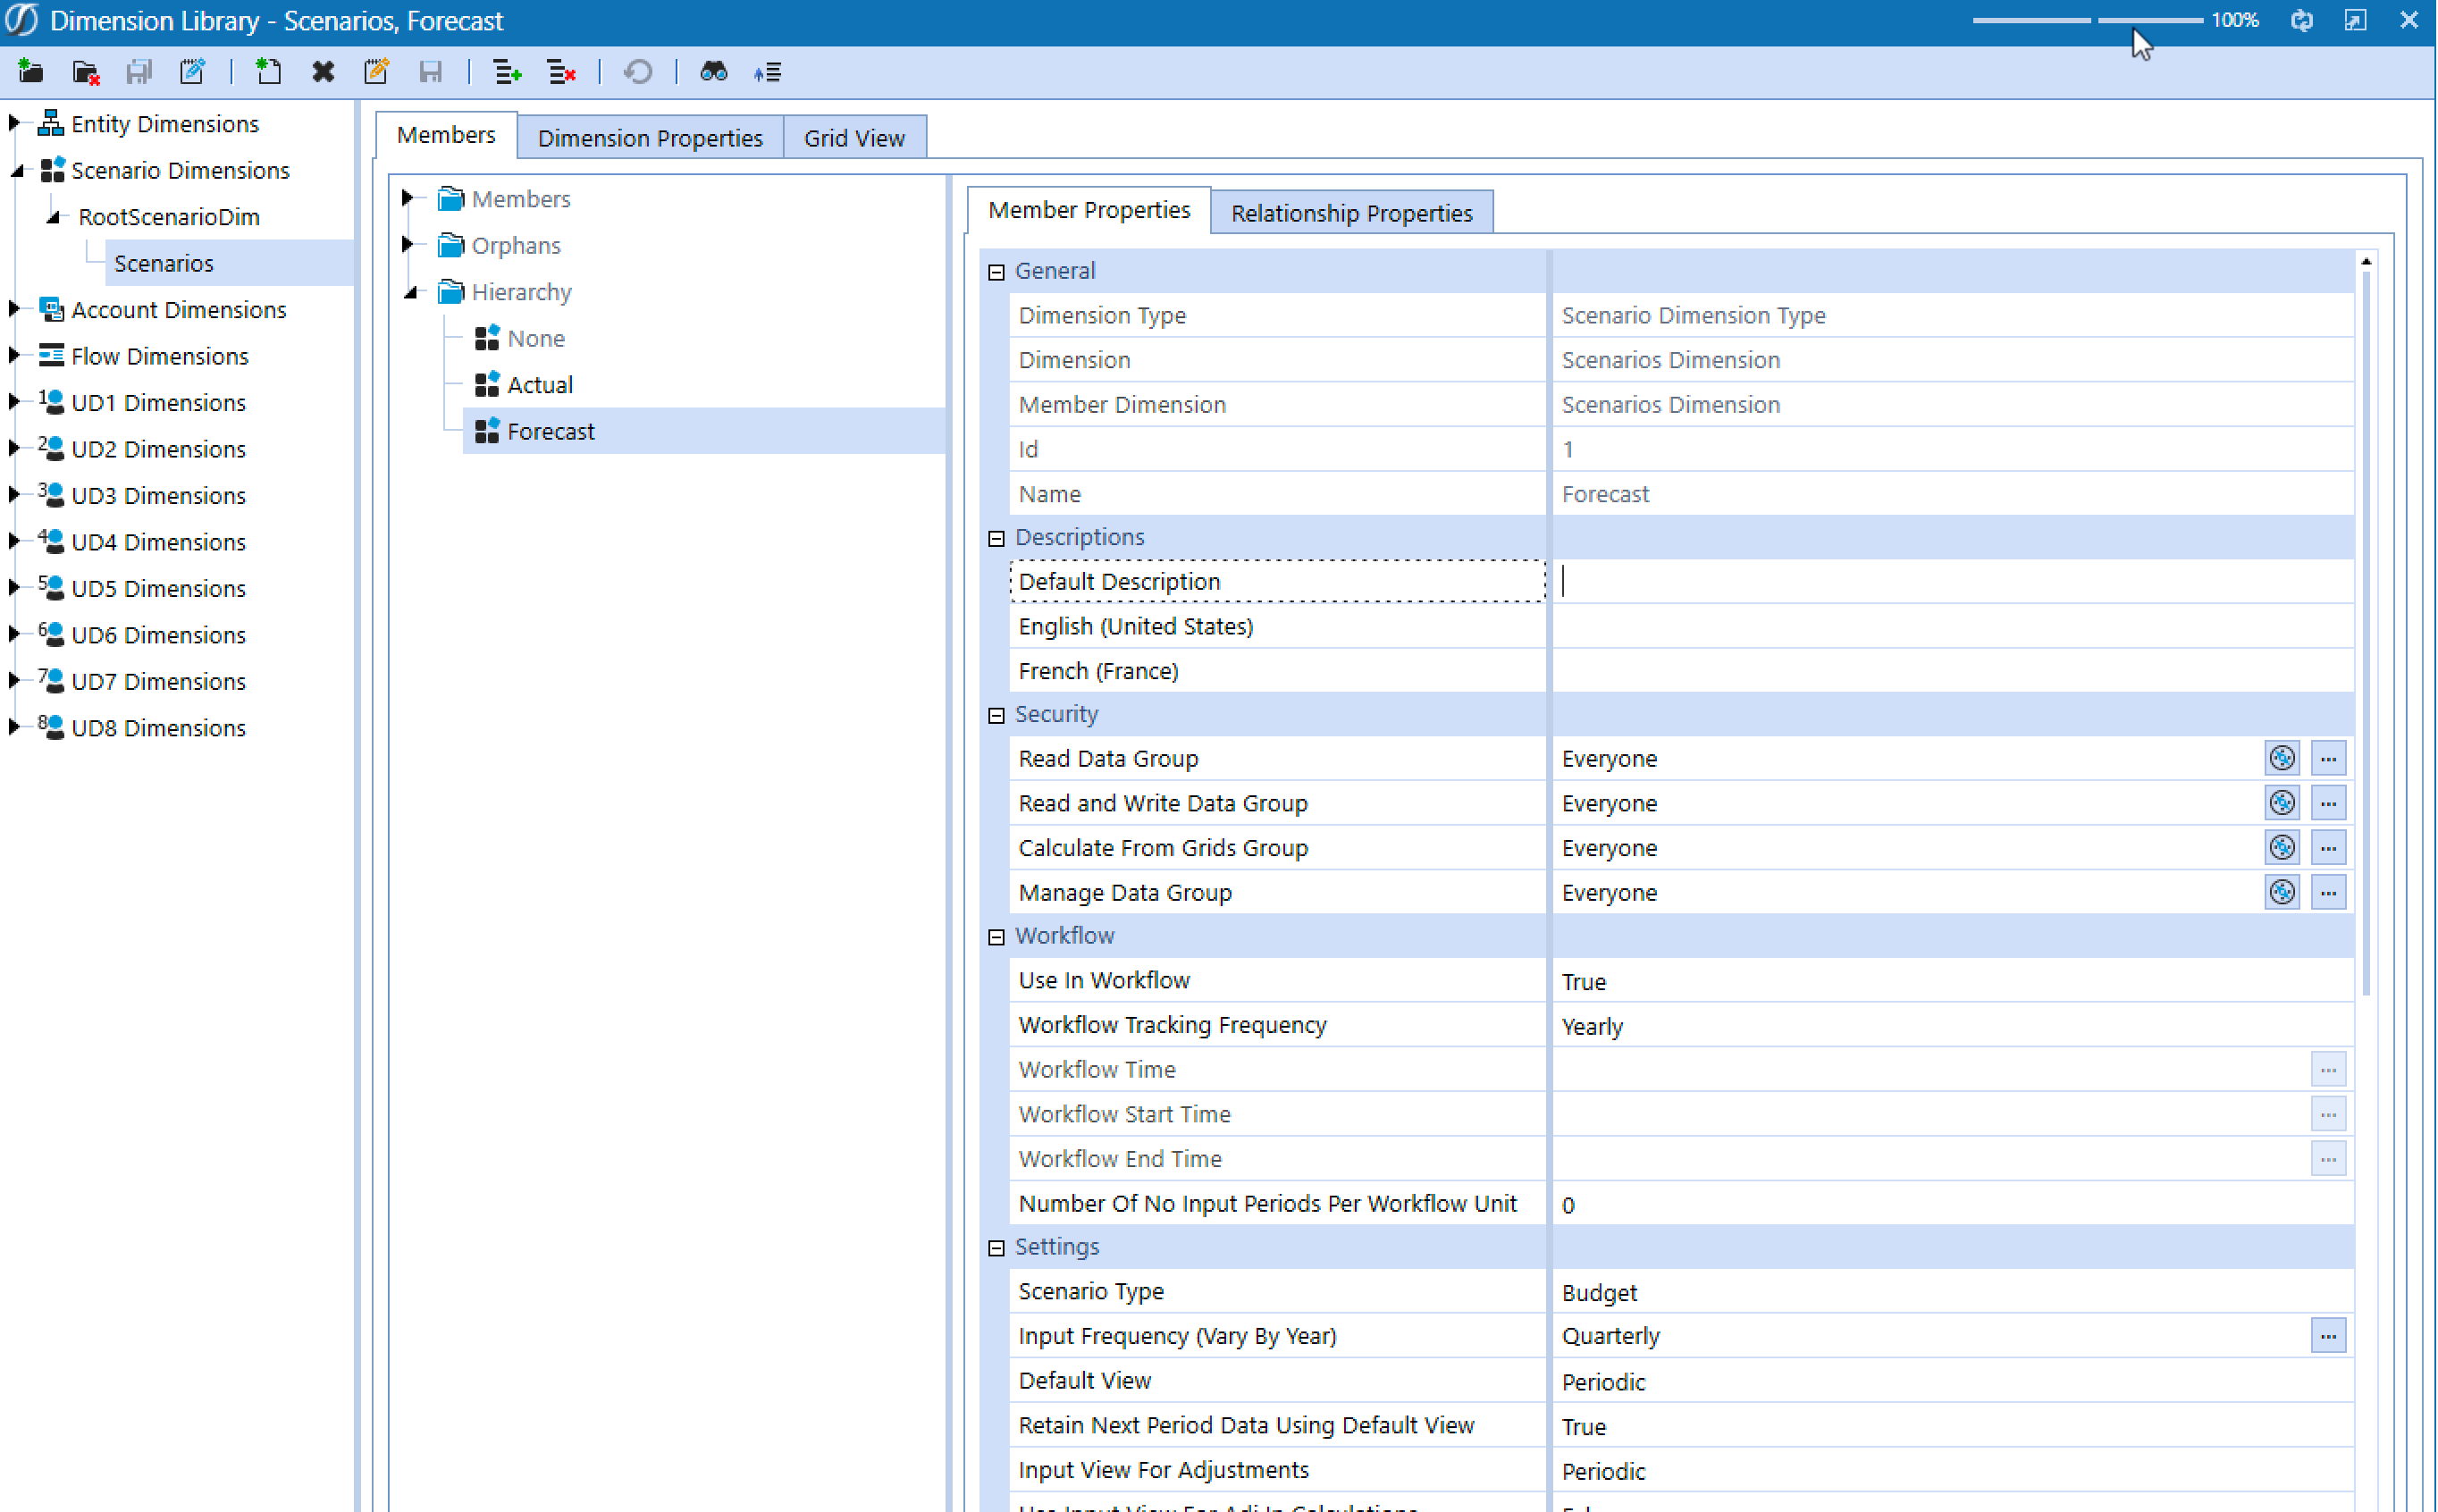Collapse the Hierarchy folder
The width and height of the screenshot is (2438, 1512).
[x=410, y=292]
